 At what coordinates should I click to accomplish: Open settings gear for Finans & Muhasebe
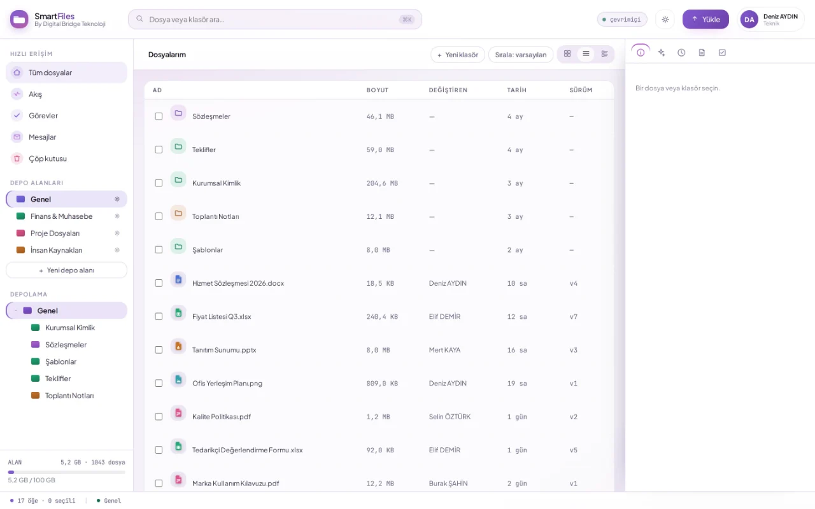[x=117, y=216]
